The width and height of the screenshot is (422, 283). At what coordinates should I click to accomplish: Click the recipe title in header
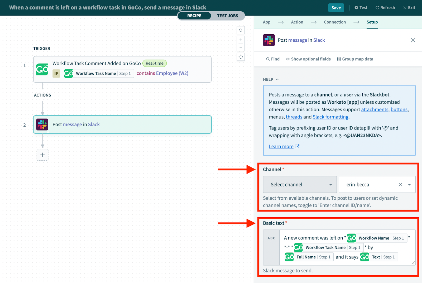click(x=108, y=8)
